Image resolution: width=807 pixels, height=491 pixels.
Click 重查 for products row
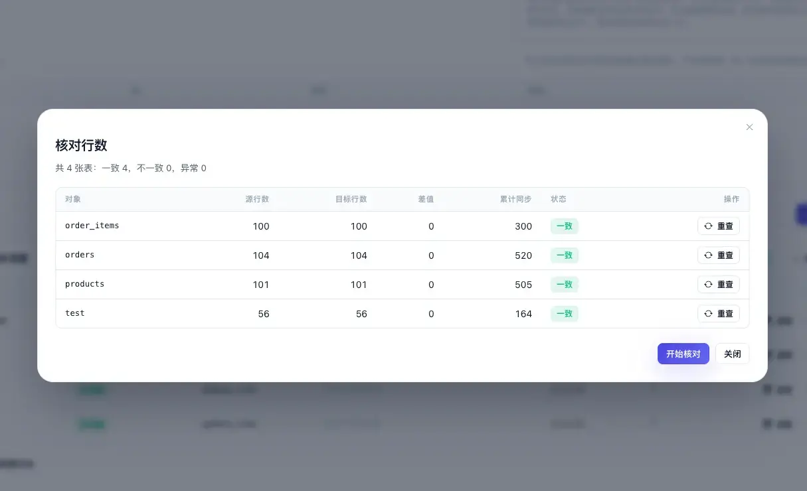[719, 285]
